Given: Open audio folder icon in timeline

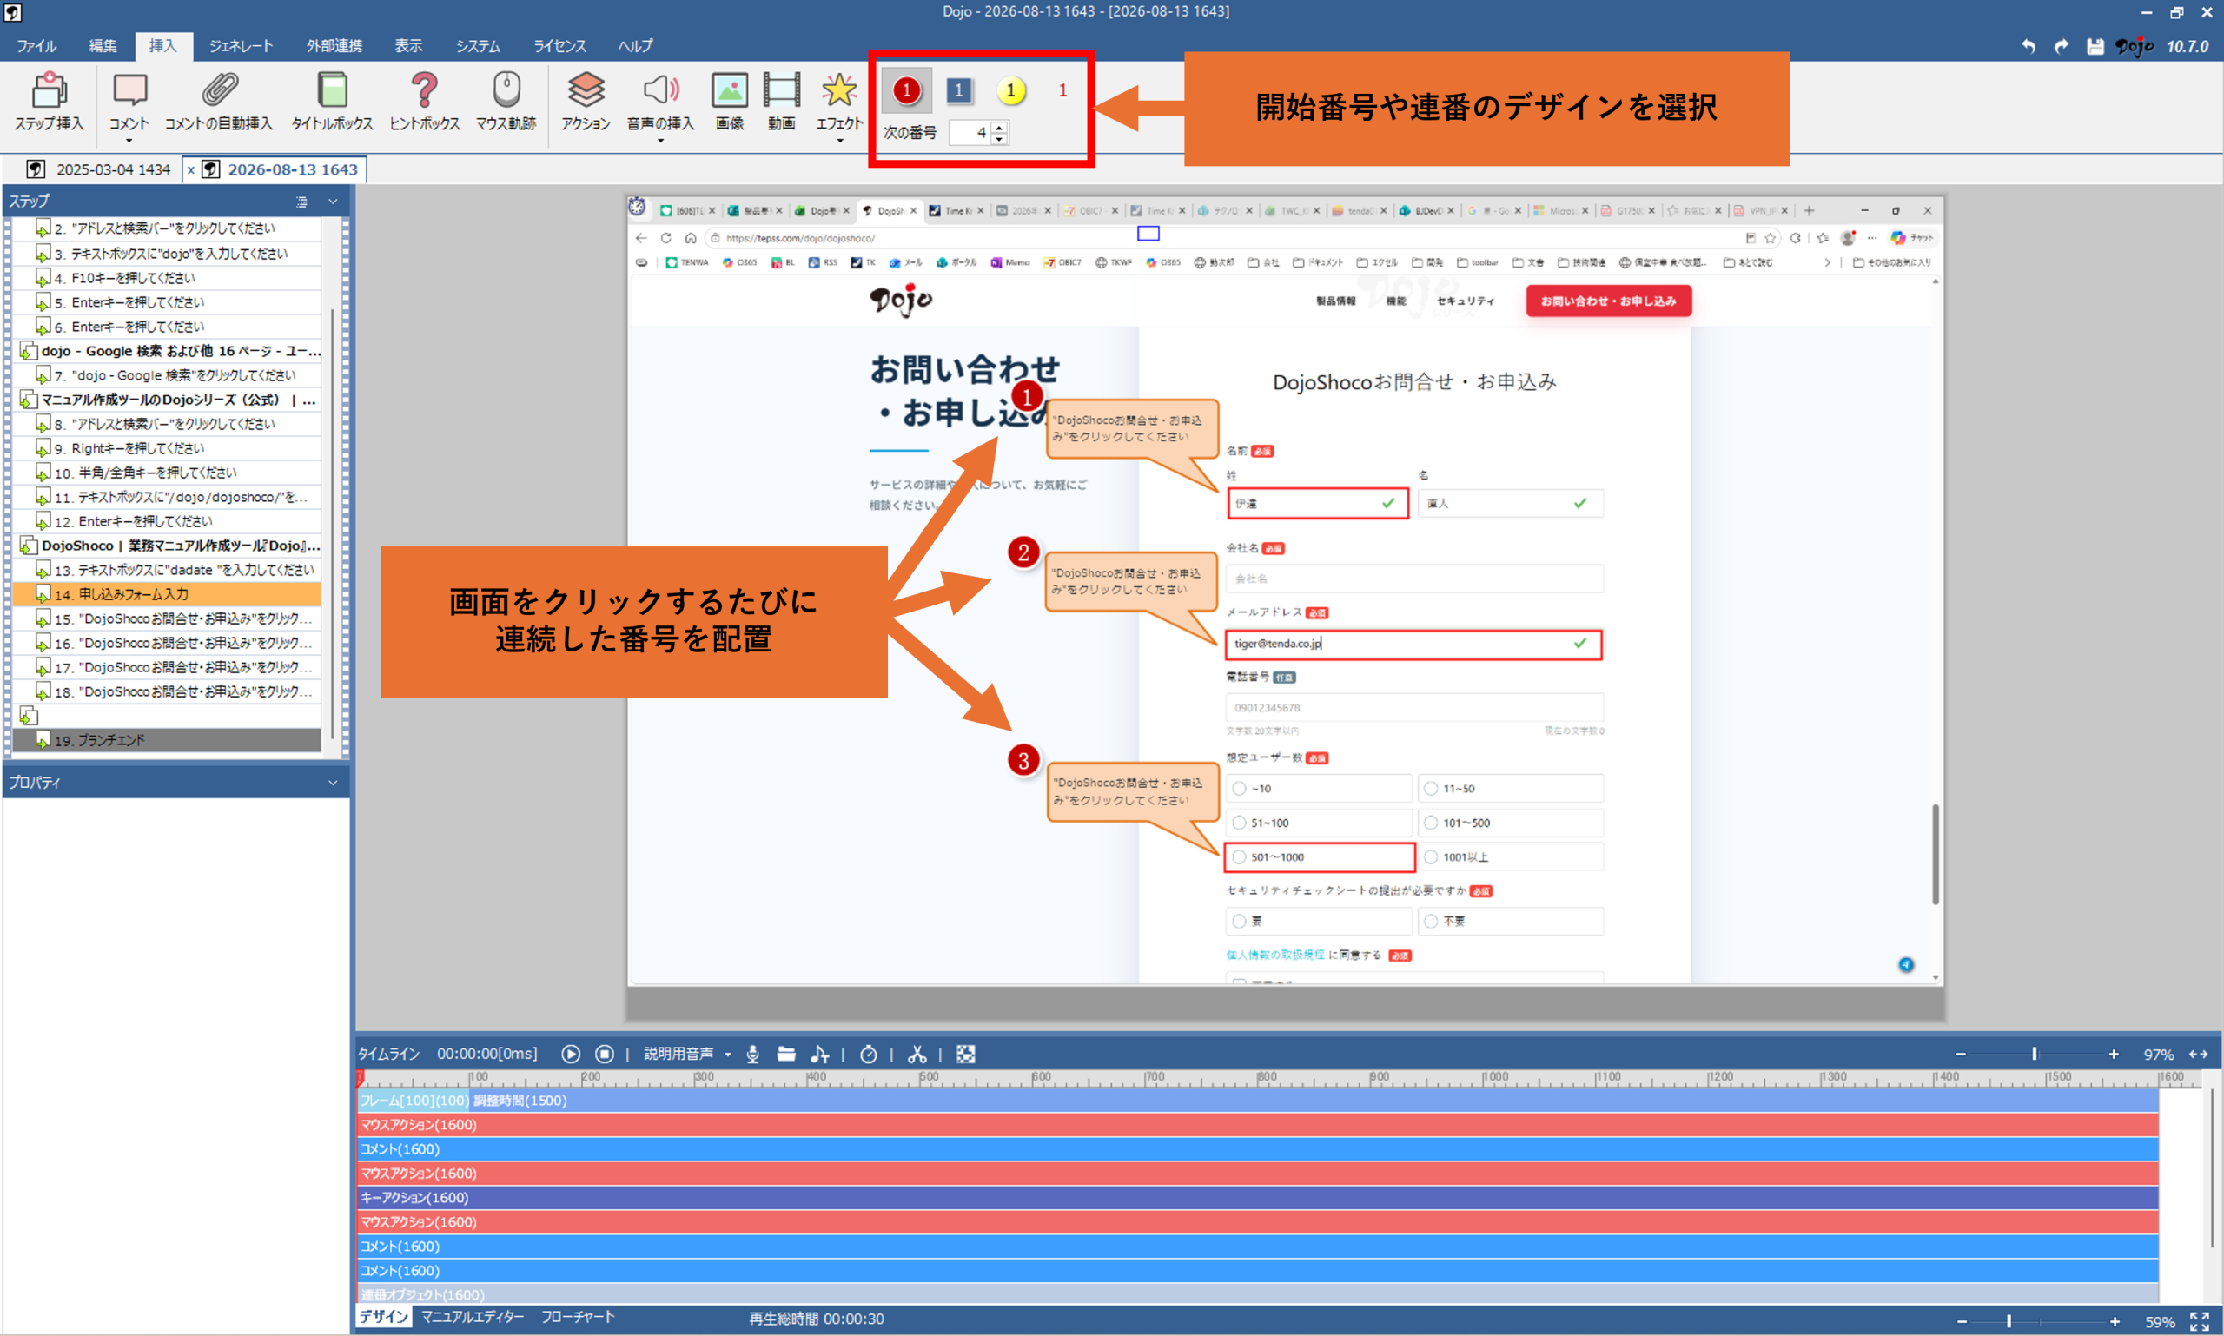Looking at the screenshot, I should click(786, 1054).
